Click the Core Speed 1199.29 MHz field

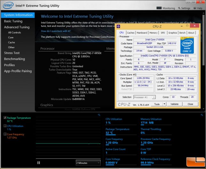pos(143,78)
